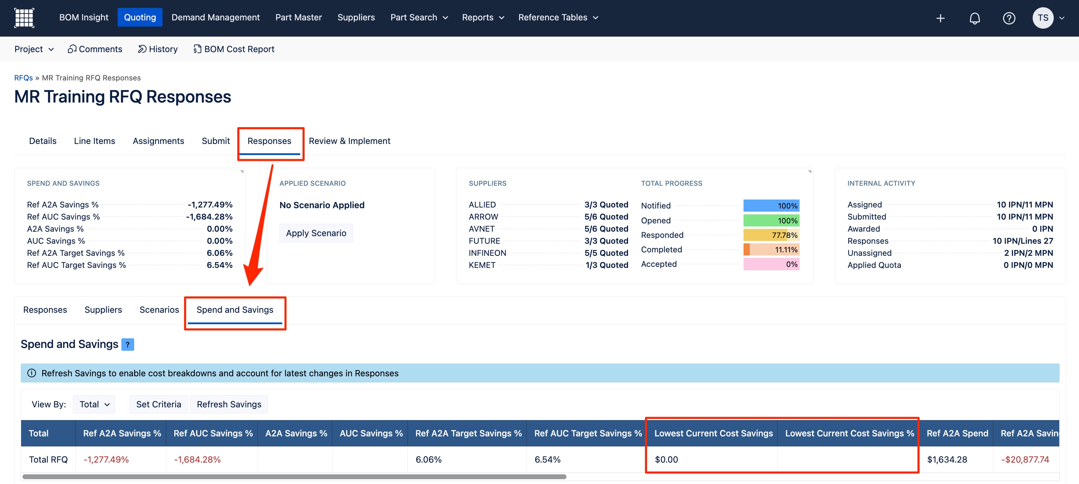Click the Ref AUC Target Savings % header
This screenshot has width=1079, height=484.
tap(587, 434)
